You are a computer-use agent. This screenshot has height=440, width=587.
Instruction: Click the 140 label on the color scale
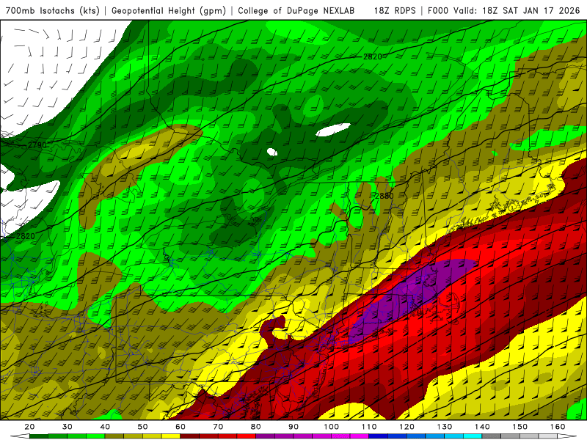coord(482,427)
